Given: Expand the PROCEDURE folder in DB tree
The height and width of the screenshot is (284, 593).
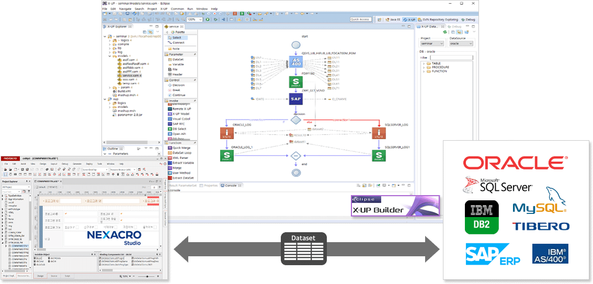Looking at the screenshot, I should pyautogui.click(x=424, y=67).
